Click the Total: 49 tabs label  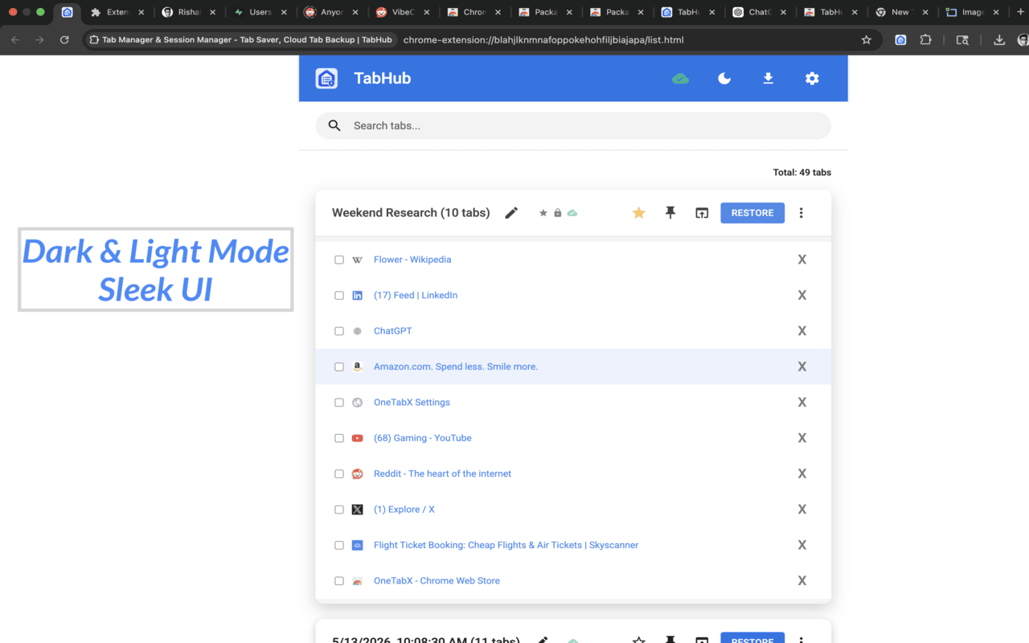point(801,172)
